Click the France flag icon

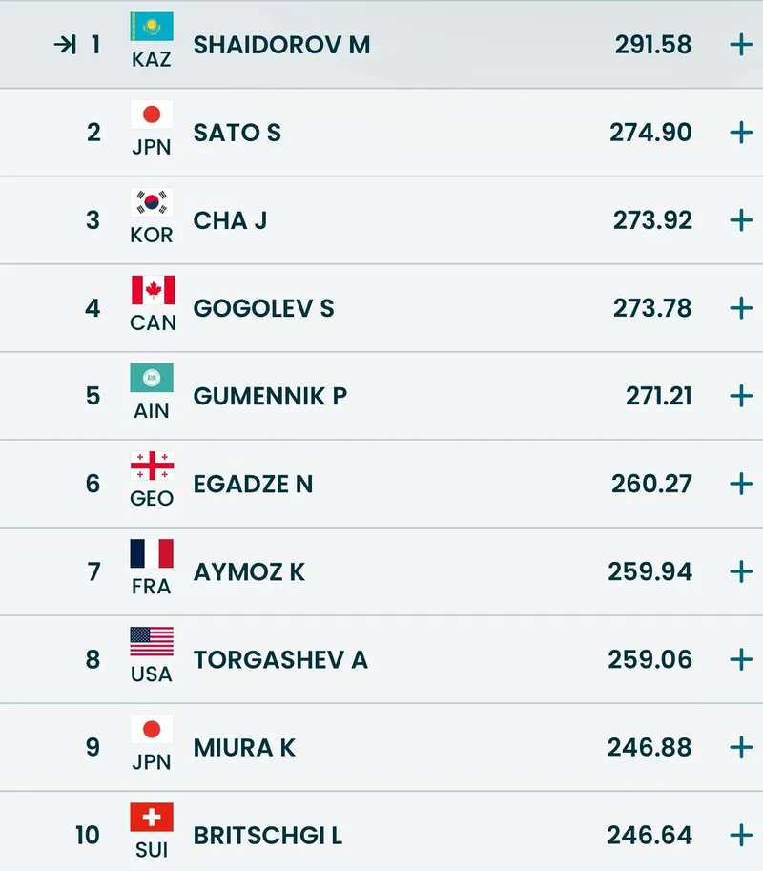coord(152,553)
